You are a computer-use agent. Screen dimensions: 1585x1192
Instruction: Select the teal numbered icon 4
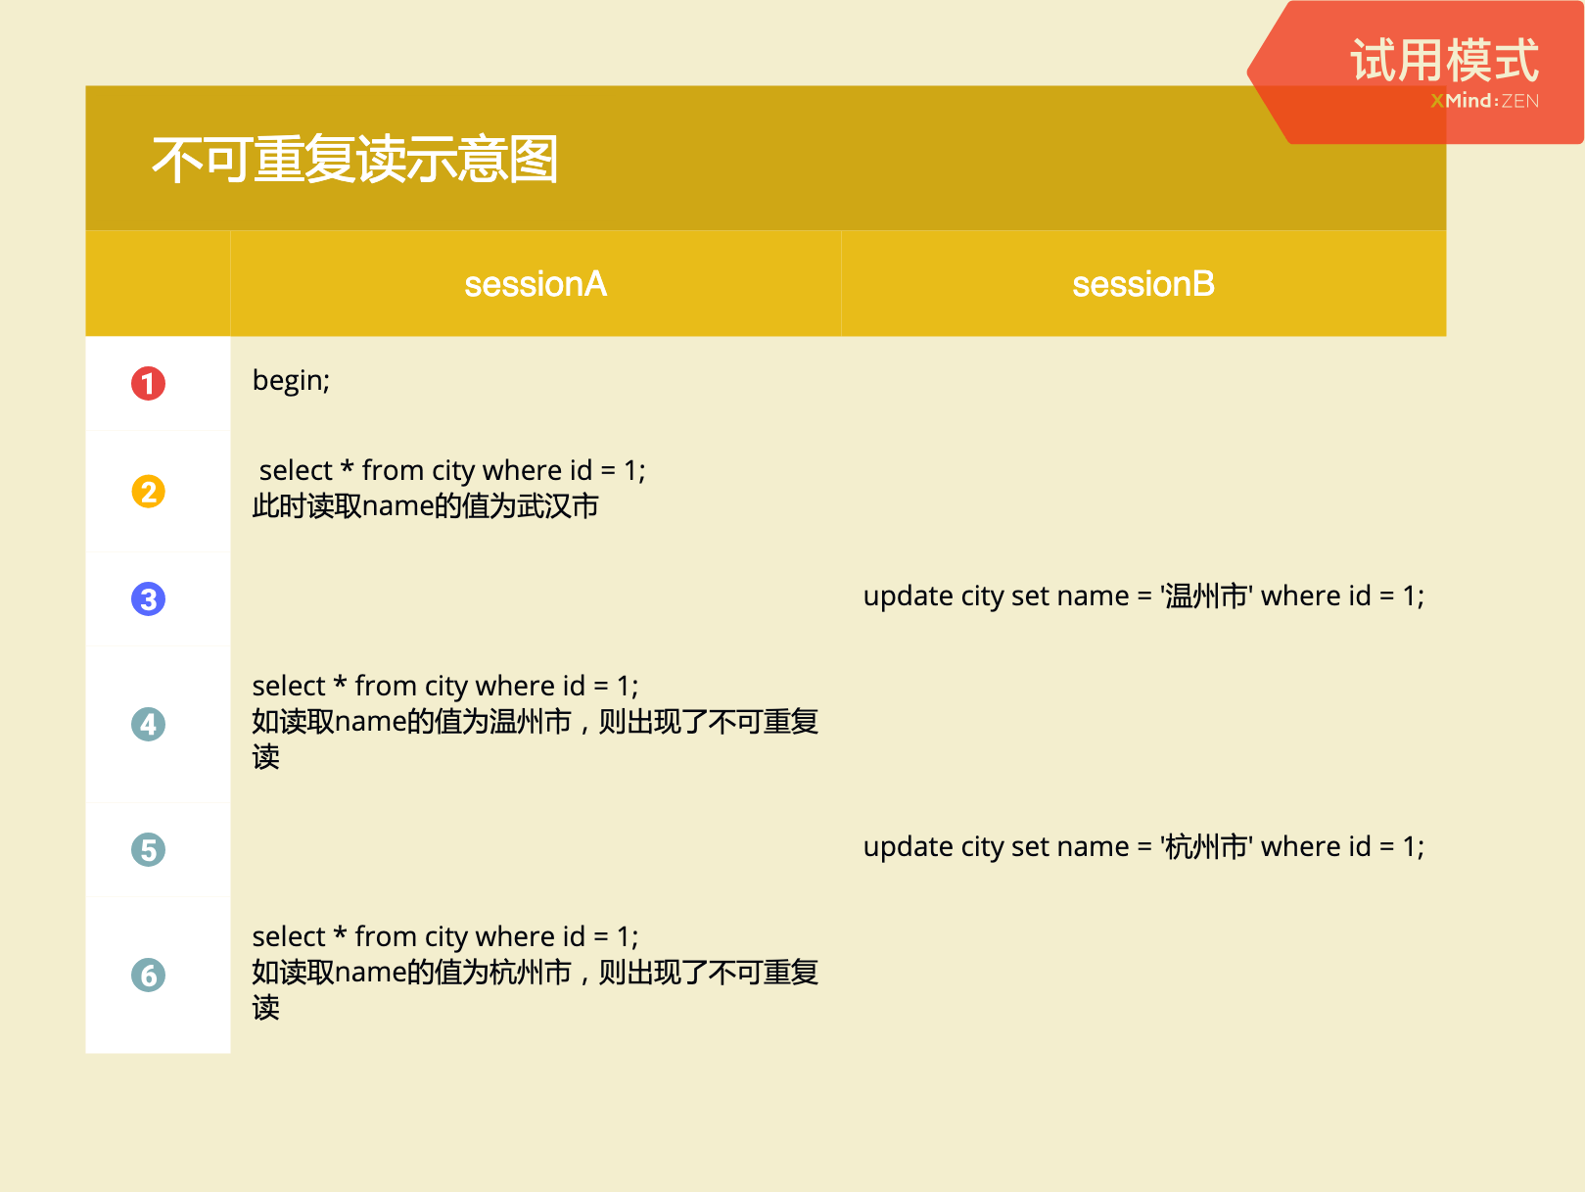coord(147,725)
